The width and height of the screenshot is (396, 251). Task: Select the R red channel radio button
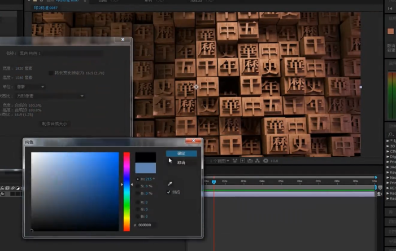(x=137, y=202)
